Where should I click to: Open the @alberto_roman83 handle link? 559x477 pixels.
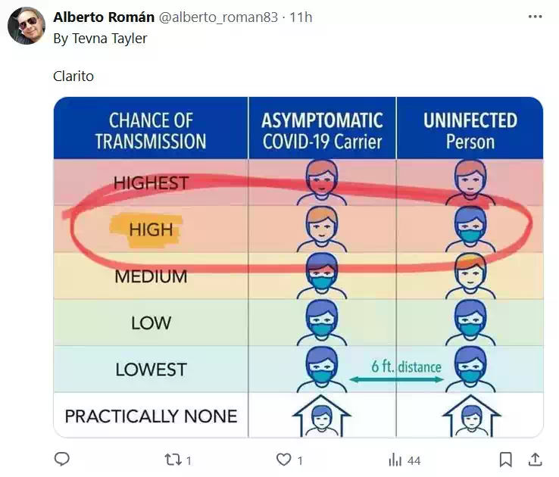pyautogui.click(x=218, y=17)
